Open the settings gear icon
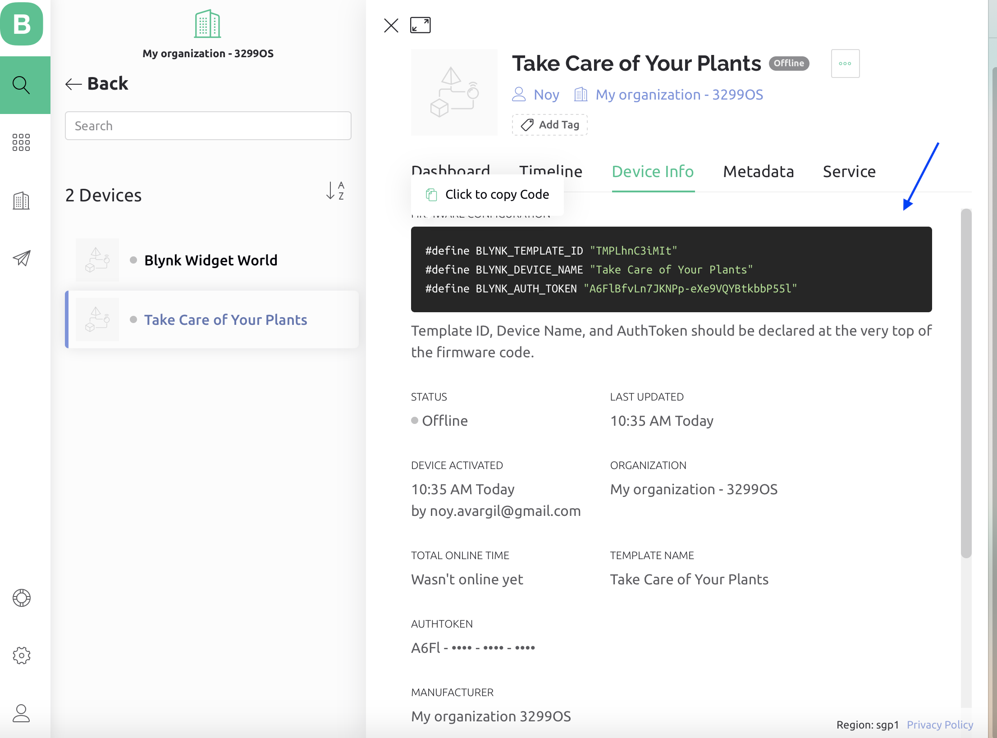This screenshot has height=738, width=997. [x=21, y=656]
